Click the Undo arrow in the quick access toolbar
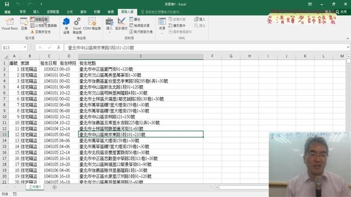351x197 pixels. (18, 4)
